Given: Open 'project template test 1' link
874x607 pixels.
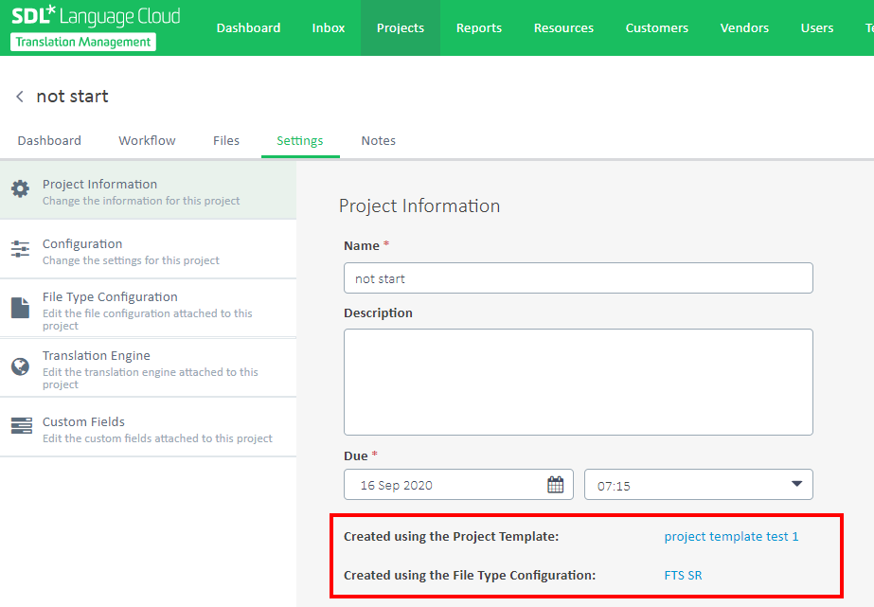Looking at the screenshot, I should [731, 537].
